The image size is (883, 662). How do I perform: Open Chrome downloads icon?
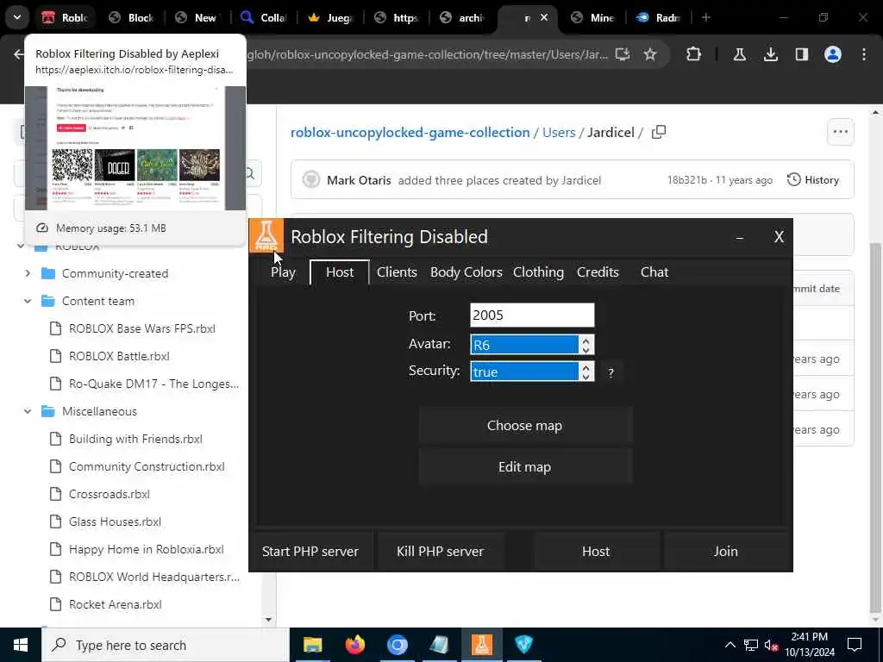tap(771, 54)
